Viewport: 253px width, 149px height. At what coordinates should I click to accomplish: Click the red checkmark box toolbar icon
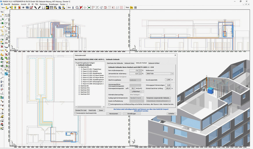[31, 8]
